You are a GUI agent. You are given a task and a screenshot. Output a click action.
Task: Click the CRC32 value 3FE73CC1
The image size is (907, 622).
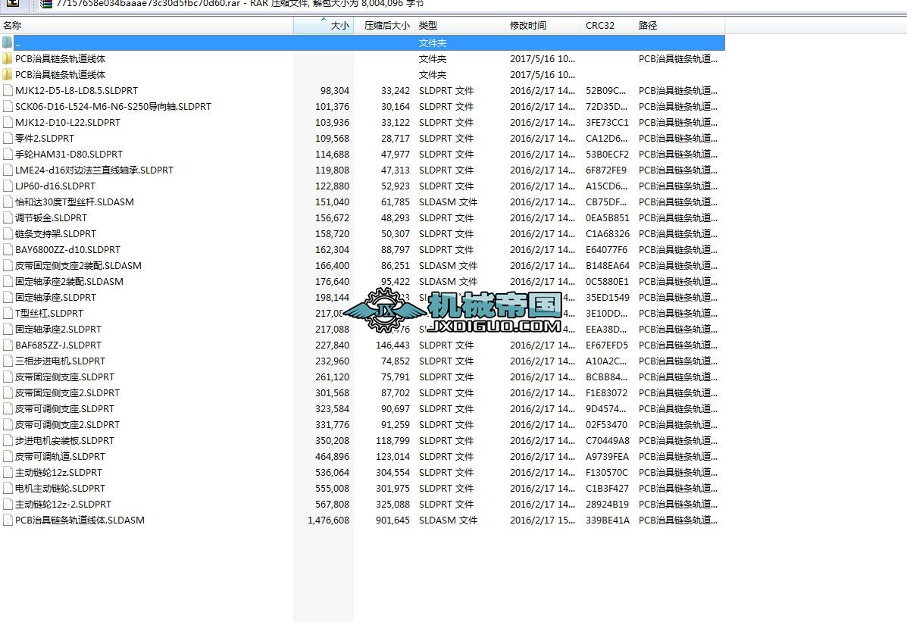coord(607,122)
